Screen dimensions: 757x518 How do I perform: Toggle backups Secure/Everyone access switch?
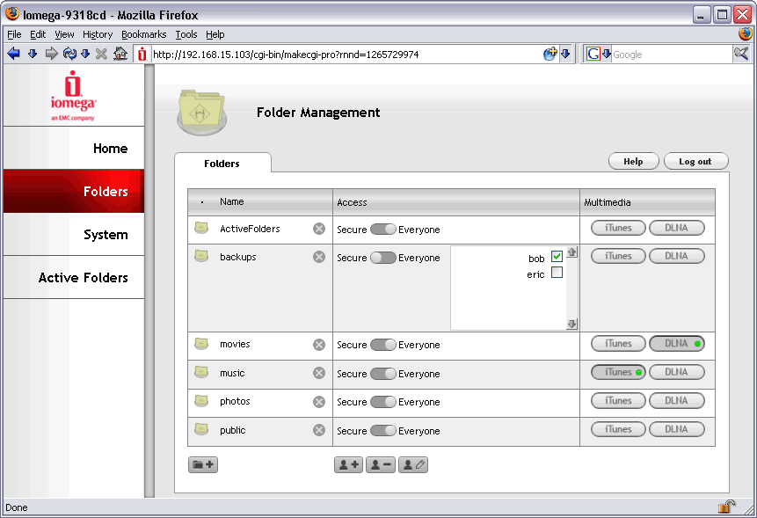[x=382, y=258]
